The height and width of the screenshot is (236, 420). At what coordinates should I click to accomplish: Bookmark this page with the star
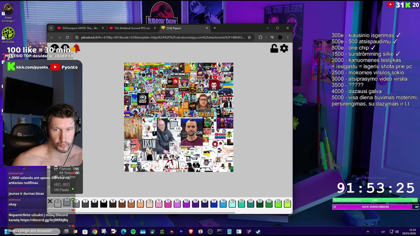point(249,37)
